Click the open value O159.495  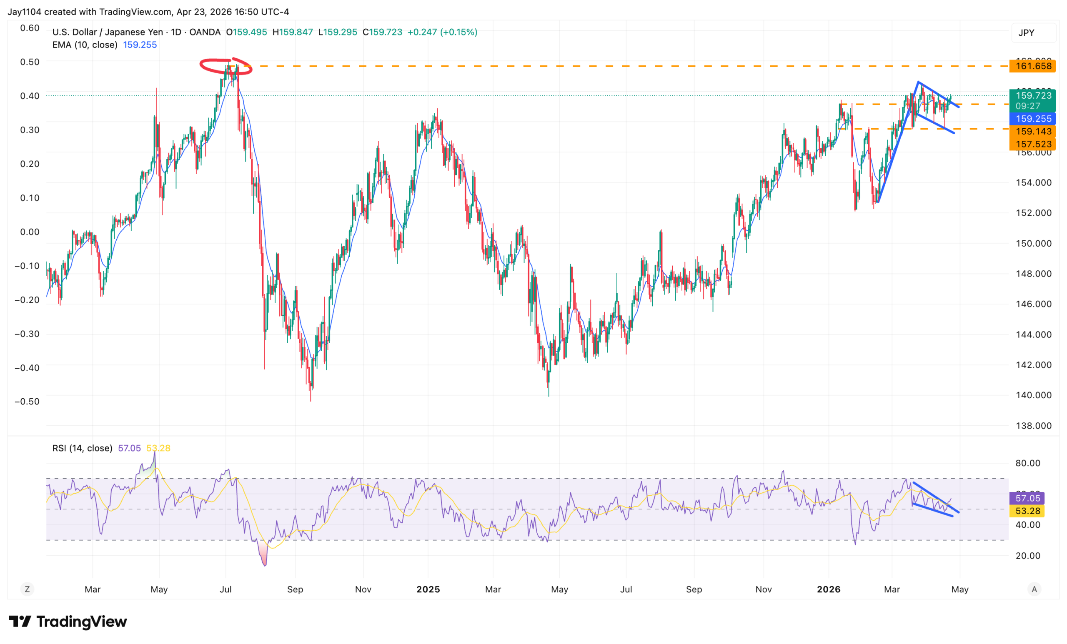(x=246, y=32)
